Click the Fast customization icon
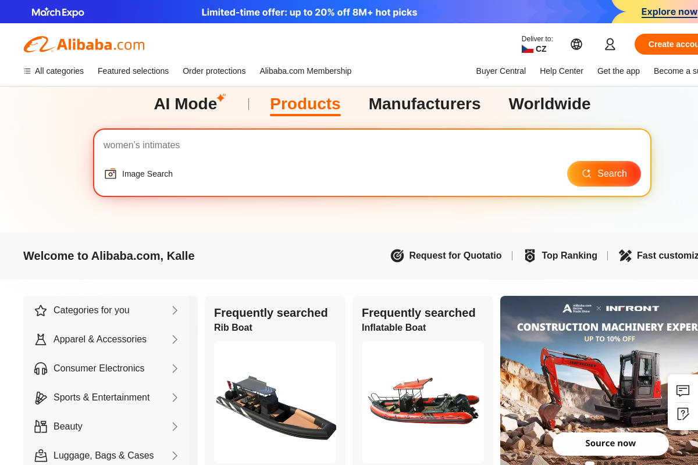 tap(625, 255)
